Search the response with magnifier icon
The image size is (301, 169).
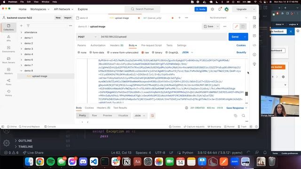244,115
